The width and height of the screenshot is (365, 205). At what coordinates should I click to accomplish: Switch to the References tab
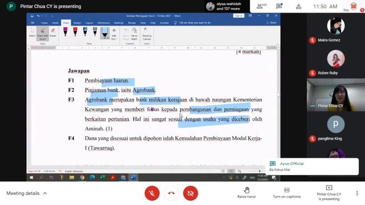click(x=103, y=23)
